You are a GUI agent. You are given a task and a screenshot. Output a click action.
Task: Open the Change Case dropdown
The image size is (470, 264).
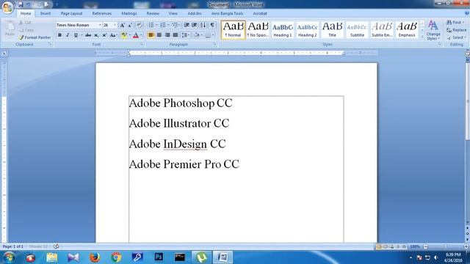pos(114,35)
